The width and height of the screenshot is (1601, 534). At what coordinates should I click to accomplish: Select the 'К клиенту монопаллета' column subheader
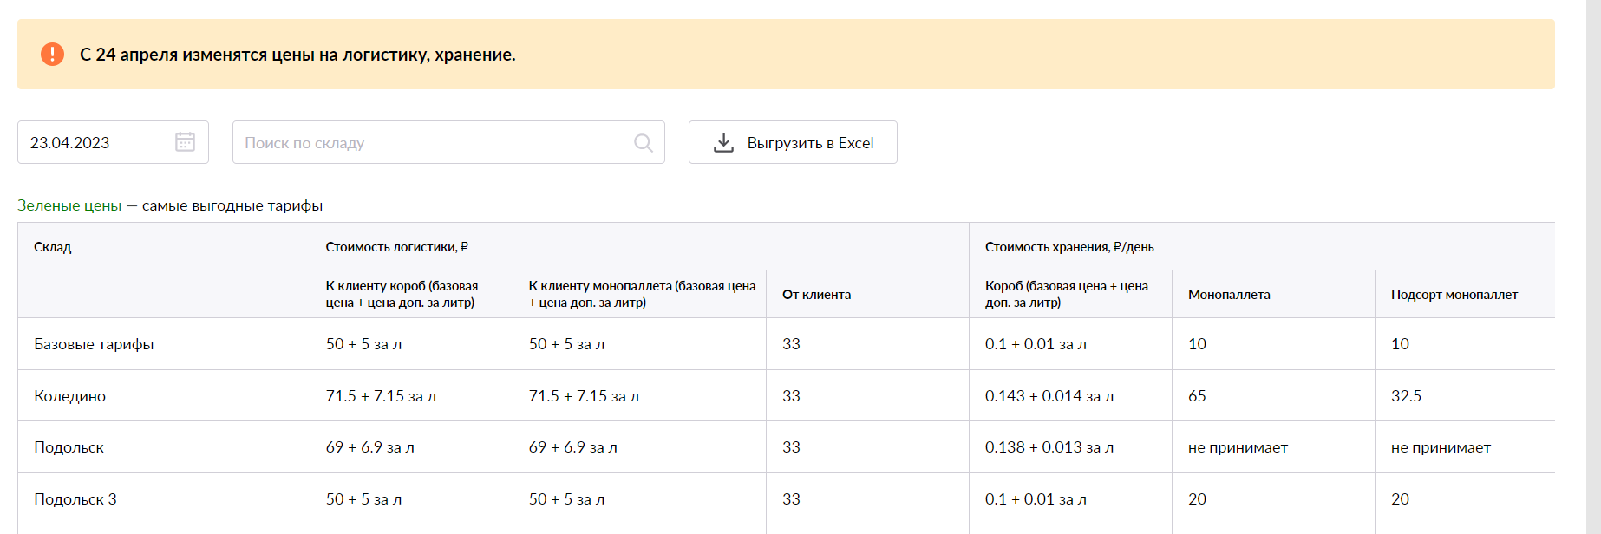click(642, 294)
